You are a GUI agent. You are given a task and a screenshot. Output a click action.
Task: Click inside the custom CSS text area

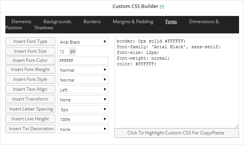pyautogui.click(x=177, y=82)
